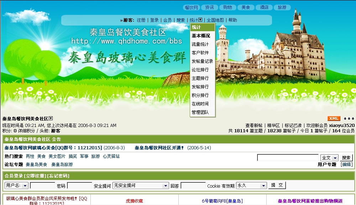Open the 秦皇岛餐饮网重磅推出购物频道 link

pyautogui.click(x=310, y=201)
